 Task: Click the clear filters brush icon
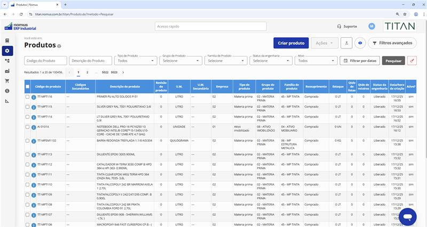tap(412, 61)
